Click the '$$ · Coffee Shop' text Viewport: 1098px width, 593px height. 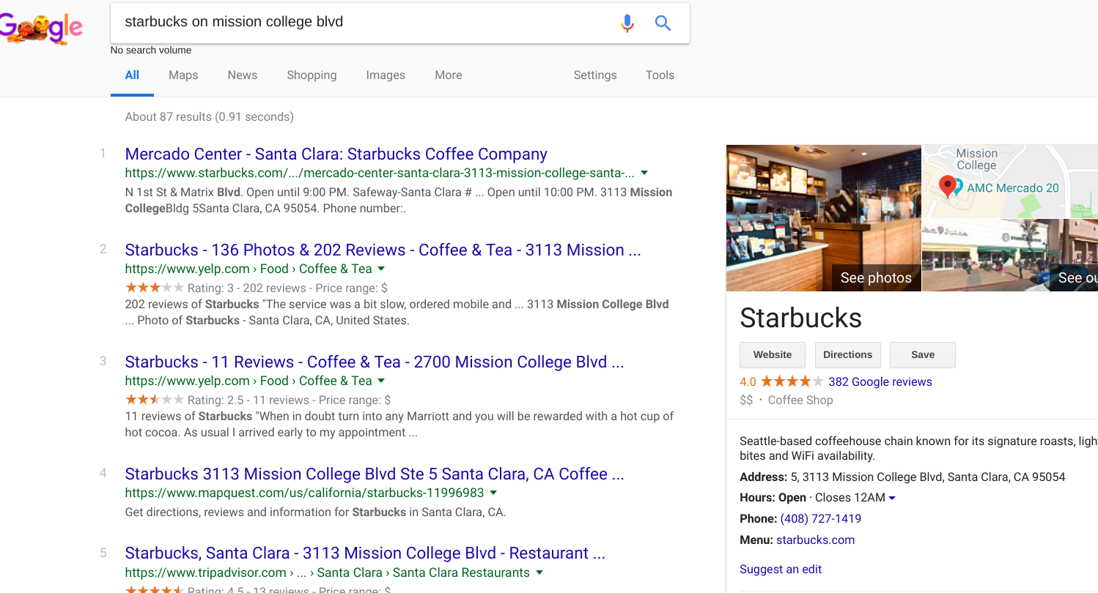click(x=786, y=400)
